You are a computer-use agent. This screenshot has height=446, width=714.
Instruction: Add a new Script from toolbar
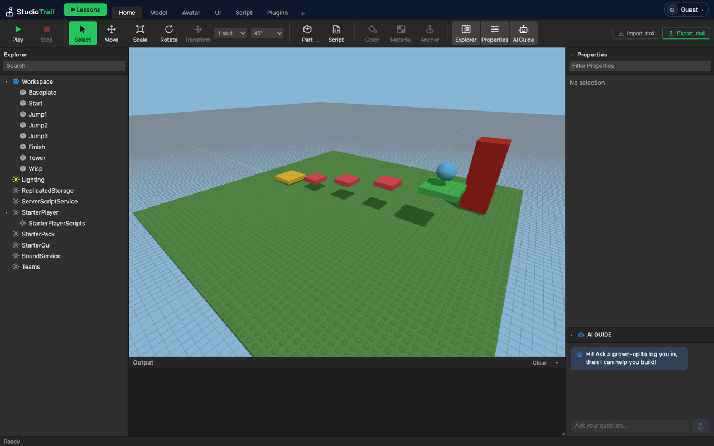click(x=336, y=33)
